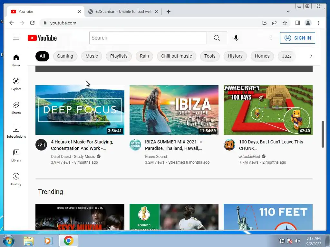Filter by Tools chip
The image size is (330, 247).
pyautogui.click(x=209, y=56)
